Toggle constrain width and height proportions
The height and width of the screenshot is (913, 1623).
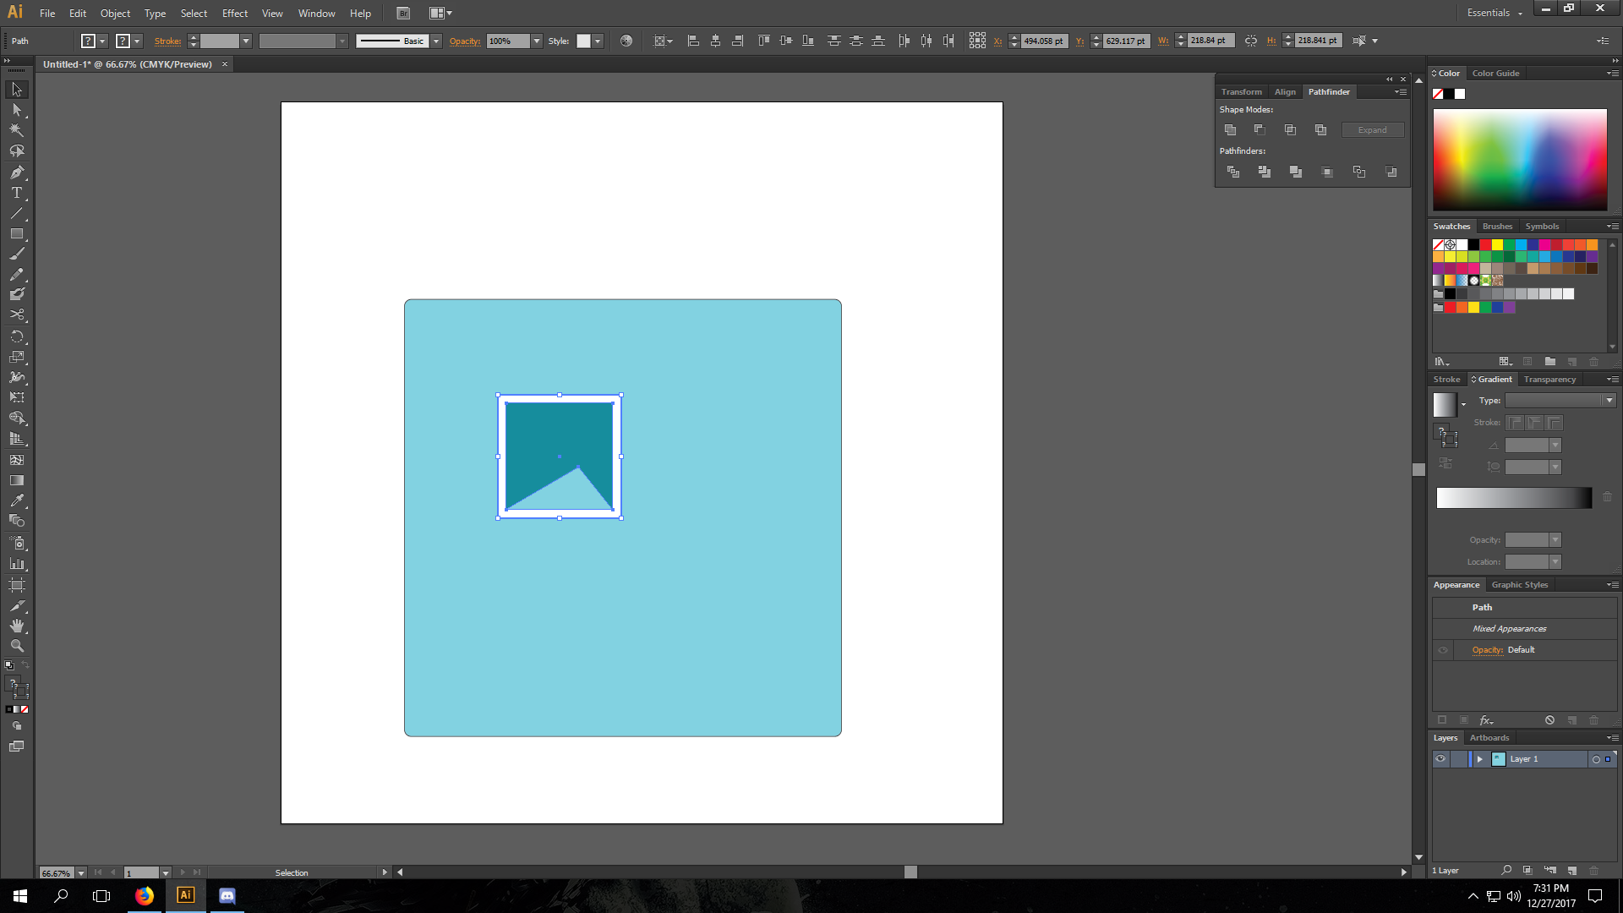1251,41
